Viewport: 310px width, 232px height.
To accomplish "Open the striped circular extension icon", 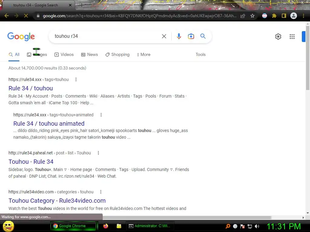I will [x=265, y=16].
